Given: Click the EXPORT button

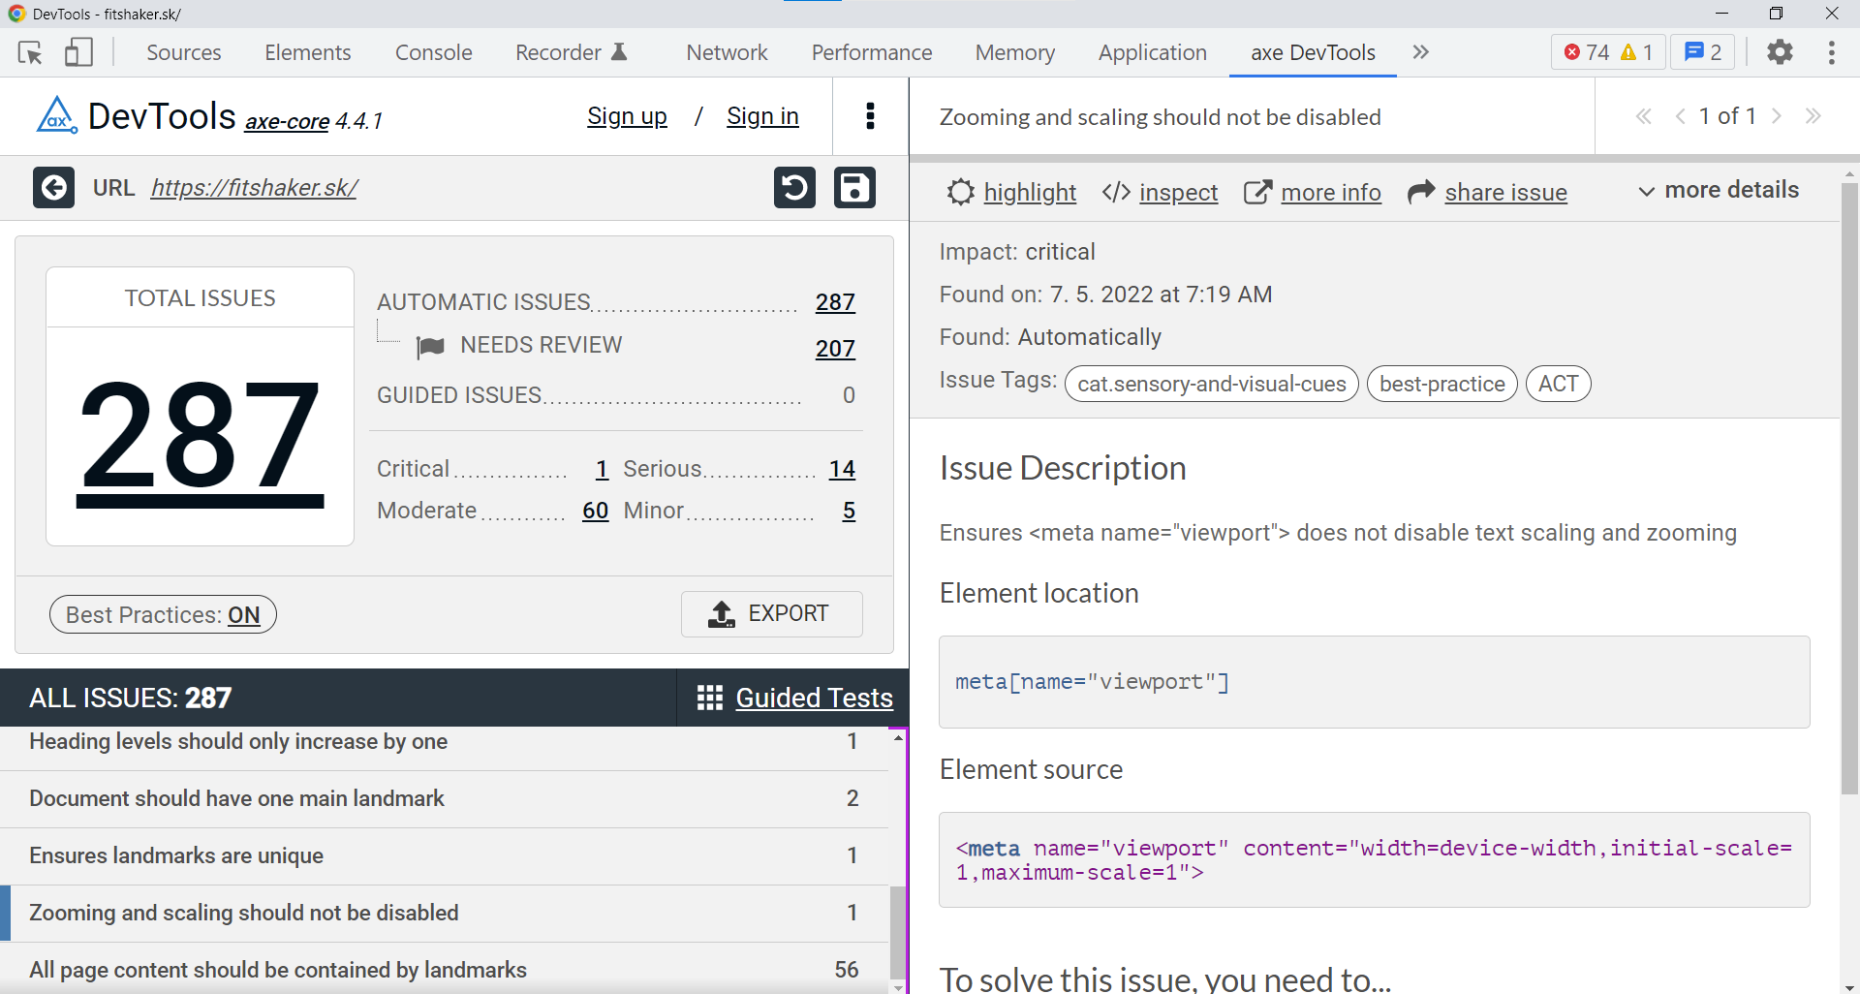Looking at the screenshot, I should click(x=771, y=614).
